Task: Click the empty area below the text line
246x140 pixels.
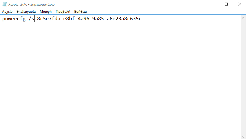Action: [116, 81]
